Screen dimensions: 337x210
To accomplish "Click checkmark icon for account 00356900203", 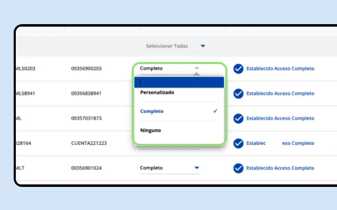I will (x=239, y=69).
